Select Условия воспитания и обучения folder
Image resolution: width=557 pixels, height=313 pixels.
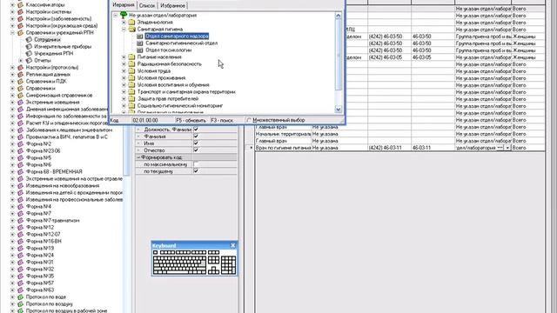173,85
